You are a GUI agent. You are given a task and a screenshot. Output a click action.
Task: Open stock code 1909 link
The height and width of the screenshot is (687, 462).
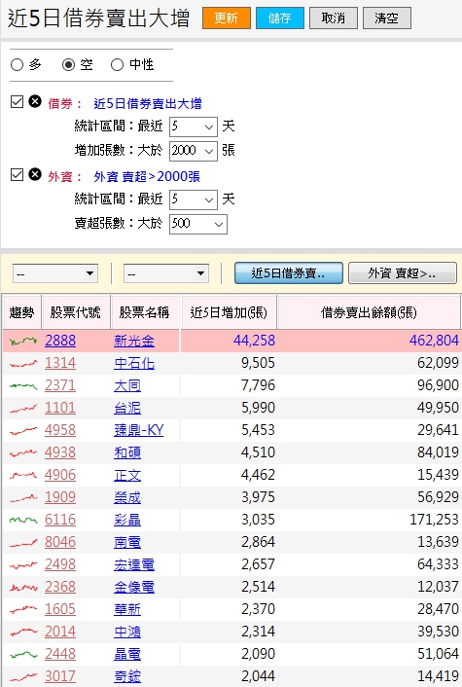pyautogui.click(x=60, y=497)
